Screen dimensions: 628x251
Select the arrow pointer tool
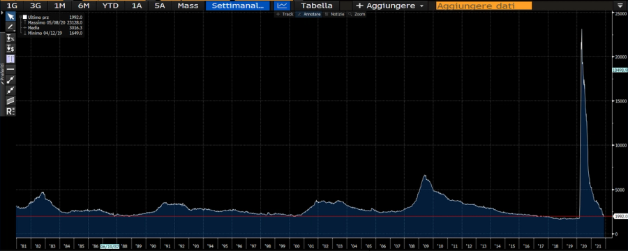(x=10, y=17)
